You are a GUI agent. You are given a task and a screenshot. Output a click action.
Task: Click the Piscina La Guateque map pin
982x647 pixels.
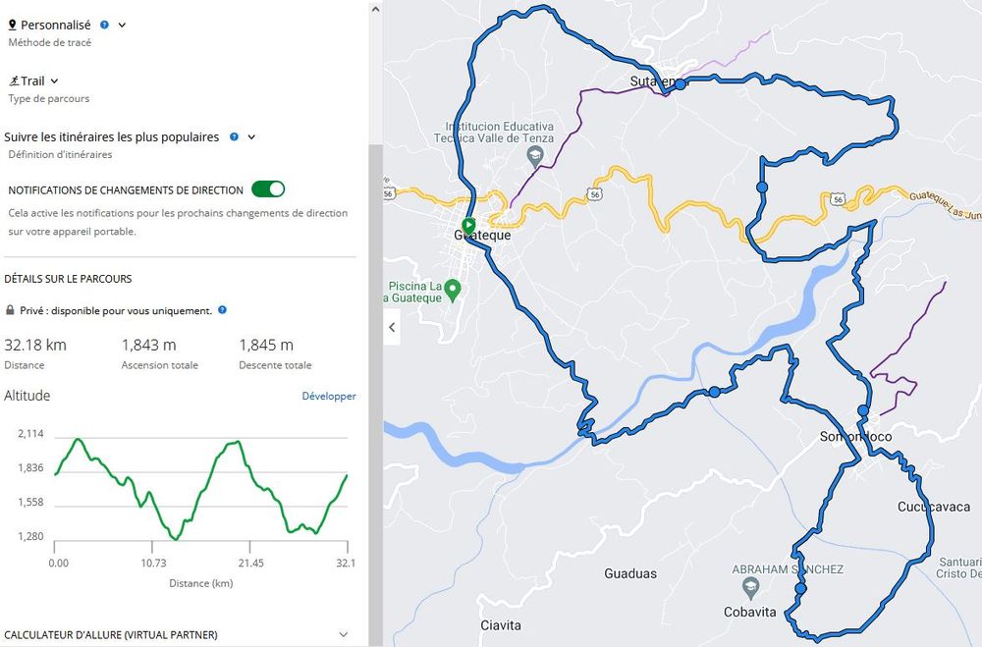[452, 289]
